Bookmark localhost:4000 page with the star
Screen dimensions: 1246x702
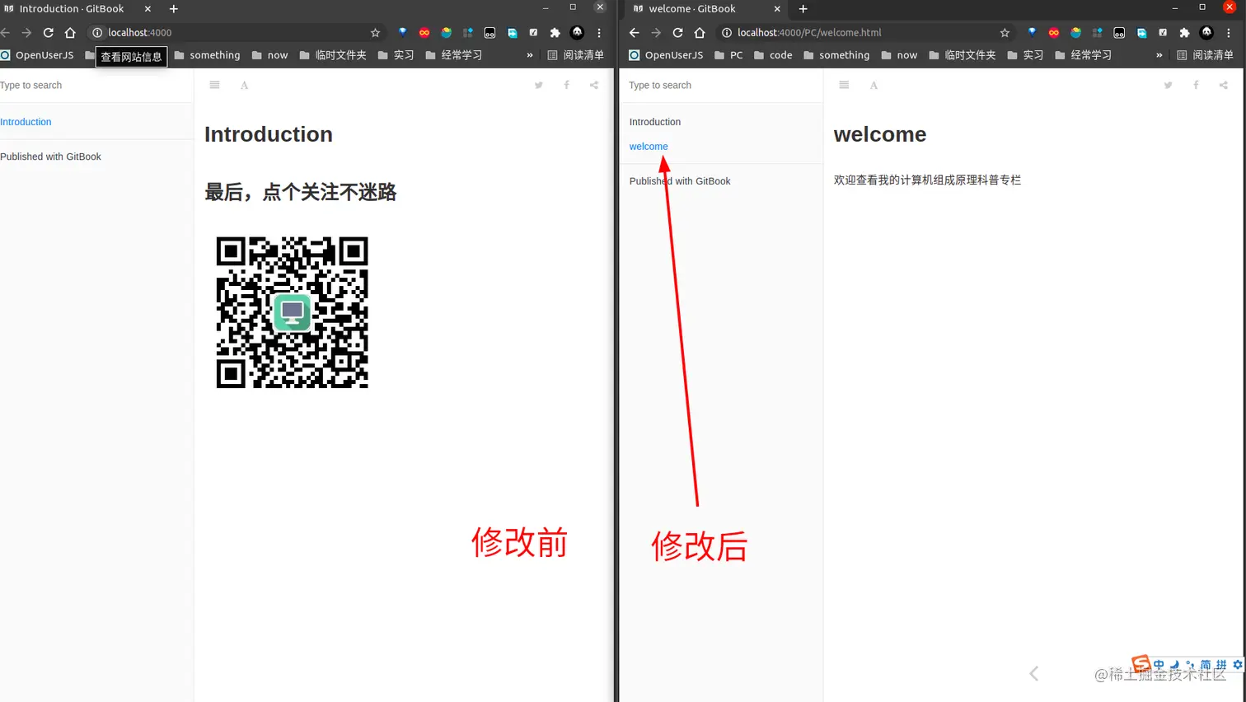pyautogui.click(x=375, y=33)
